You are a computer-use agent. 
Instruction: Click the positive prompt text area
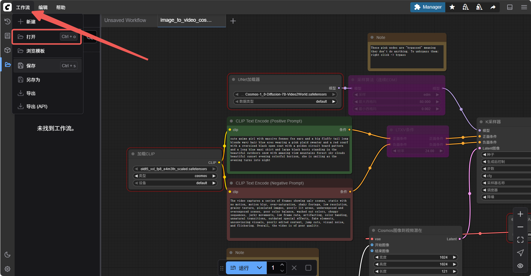[x=289, y=153]
